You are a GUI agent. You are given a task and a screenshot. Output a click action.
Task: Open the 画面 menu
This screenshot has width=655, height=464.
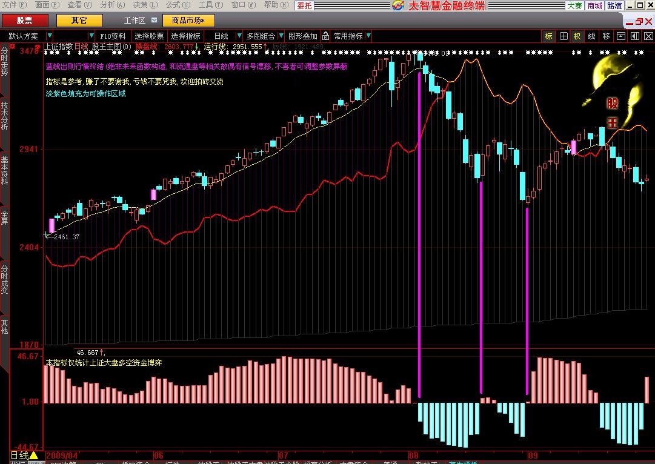click(x=47, y=5)
